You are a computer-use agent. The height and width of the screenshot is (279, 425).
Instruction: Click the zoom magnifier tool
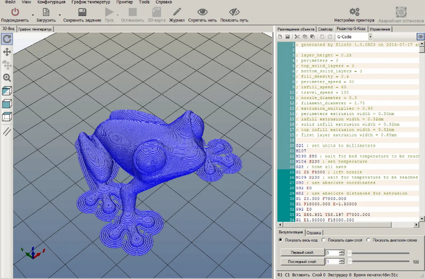7,78
